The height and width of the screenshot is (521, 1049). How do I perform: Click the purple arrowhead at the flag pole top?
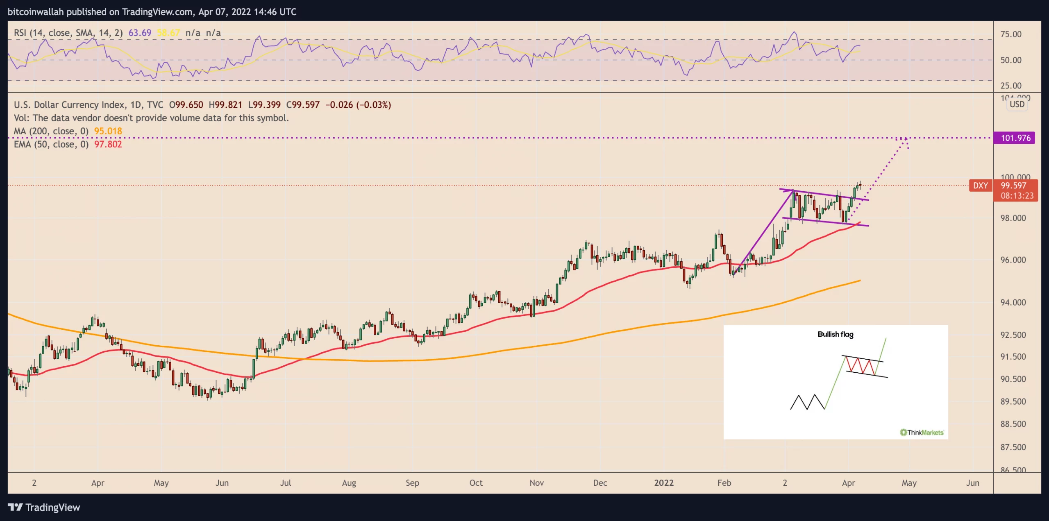(792, 191)
